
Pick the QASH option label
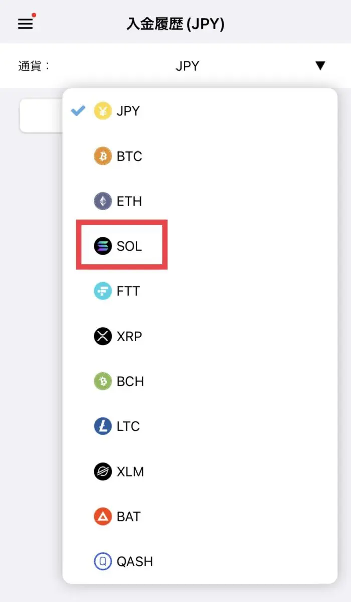tap(135, 561)
